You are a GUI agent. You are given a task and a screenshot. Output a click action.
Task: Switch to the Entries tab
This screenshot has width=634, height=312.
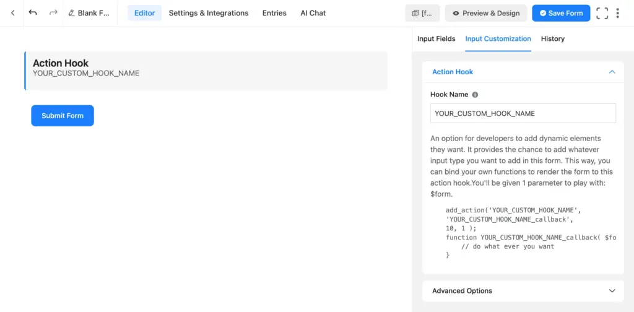(274, 13)
